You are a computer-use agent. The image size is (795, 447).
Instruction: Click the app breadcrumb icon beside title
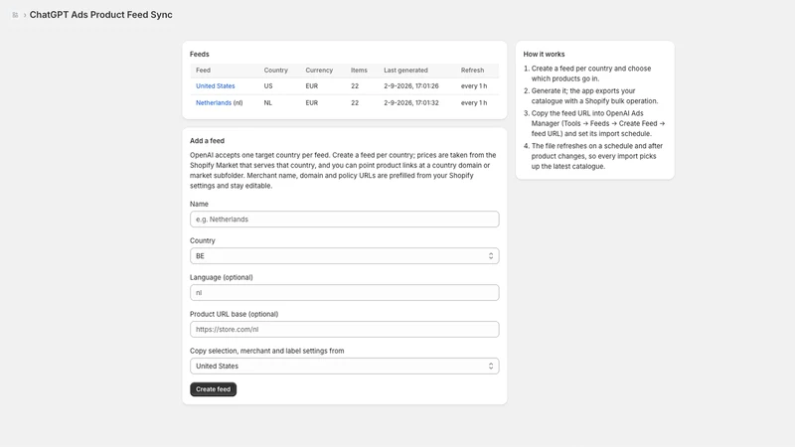15,15
